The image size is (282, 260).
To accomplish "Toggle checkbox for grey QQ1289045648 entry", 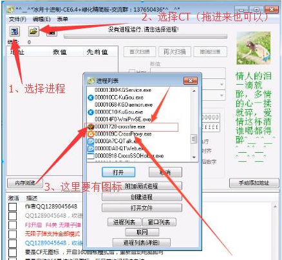I will (x=12, y=216).
